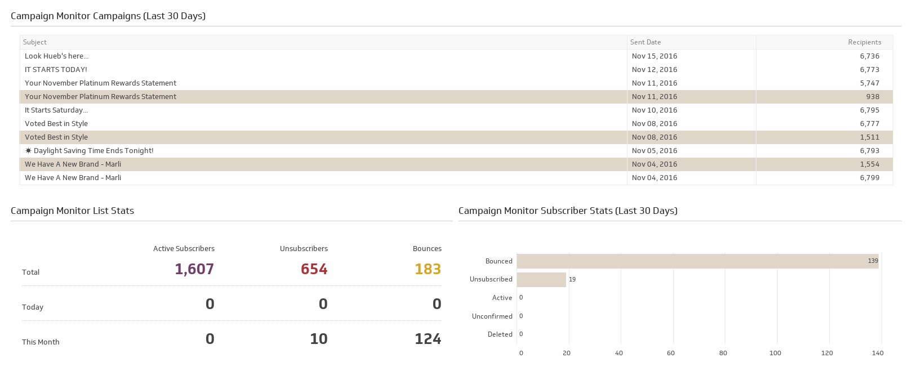The height and width of the screenshot is (389, 913).
Task: Click the Nov 04, 2016 date in the 6,799-recipient row
Action: click(x=654, y=178)
